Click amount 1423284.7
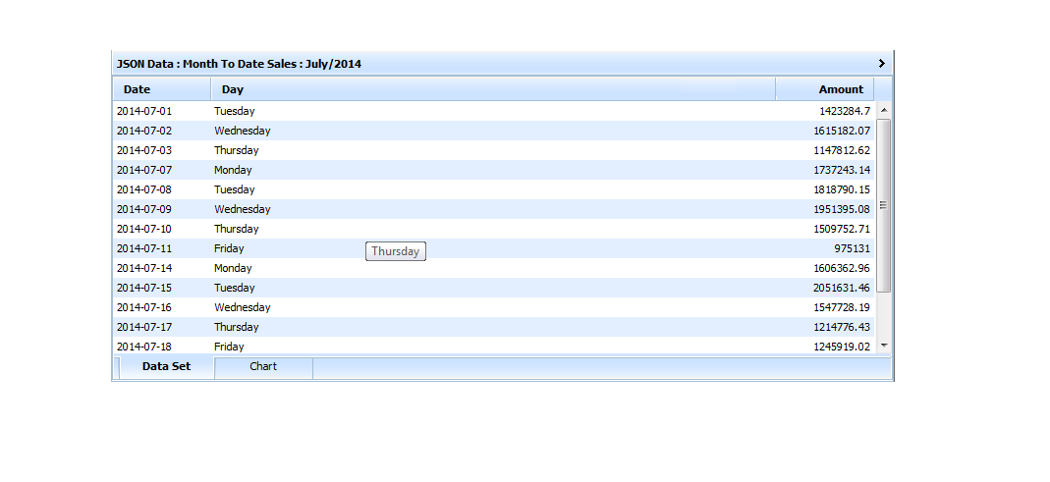 pyautogui.click(x=845, y=111)
